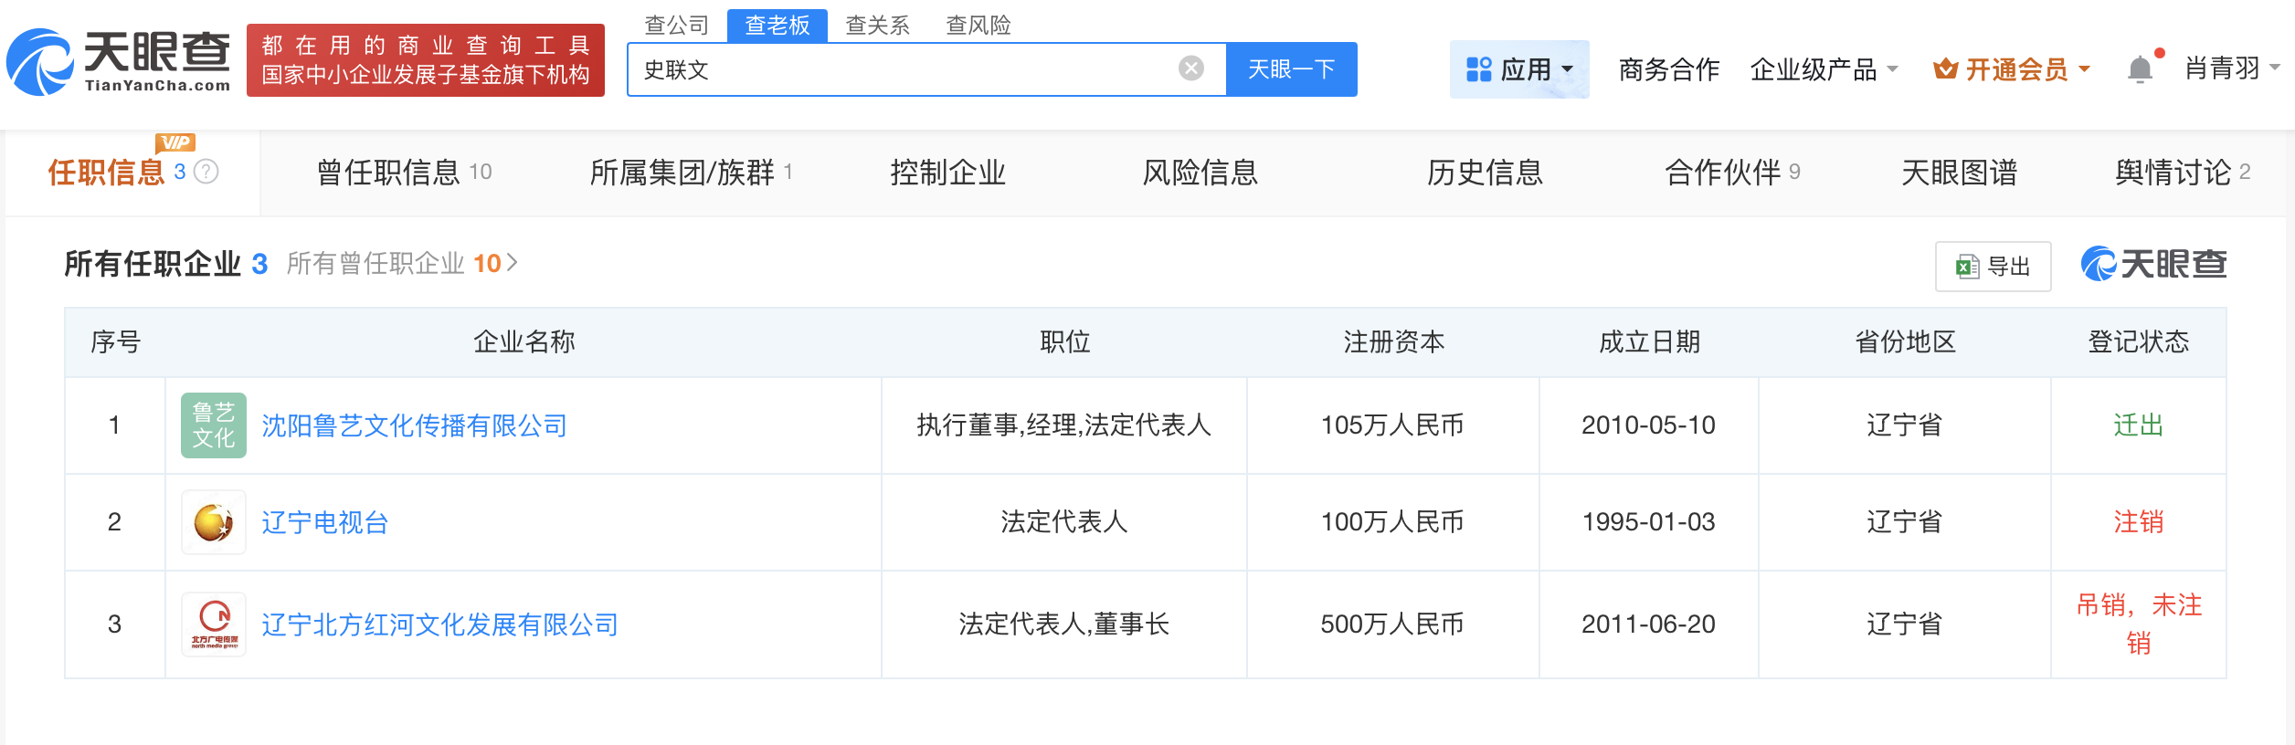Open the 沈阳鲁艺文化传播有限公司 link
Viewport: 2295px width, 745px height.
click(414, 425)
